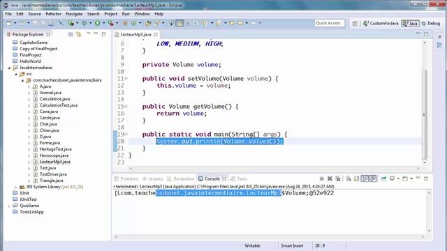Click the Pin Console icon
Image resolution: width=447 pixels, height=251 pixels.
[x=383, y=178]
